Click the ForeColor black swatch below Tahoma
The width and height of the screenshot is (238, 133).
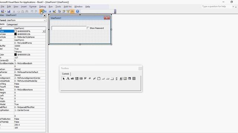tap(16, 55)
